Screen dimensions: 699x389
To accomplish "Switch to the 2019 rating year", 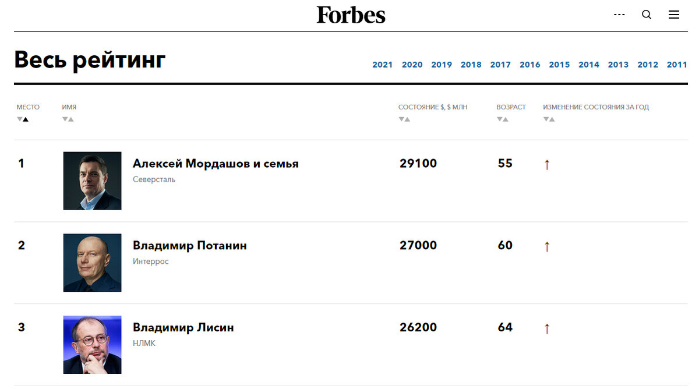I will pyautogui.click(x=442, y=65).
